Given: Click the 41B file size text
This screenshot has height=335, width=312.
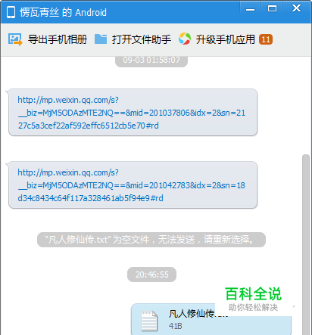Looking at the screenshot, I should pos(175,326).
